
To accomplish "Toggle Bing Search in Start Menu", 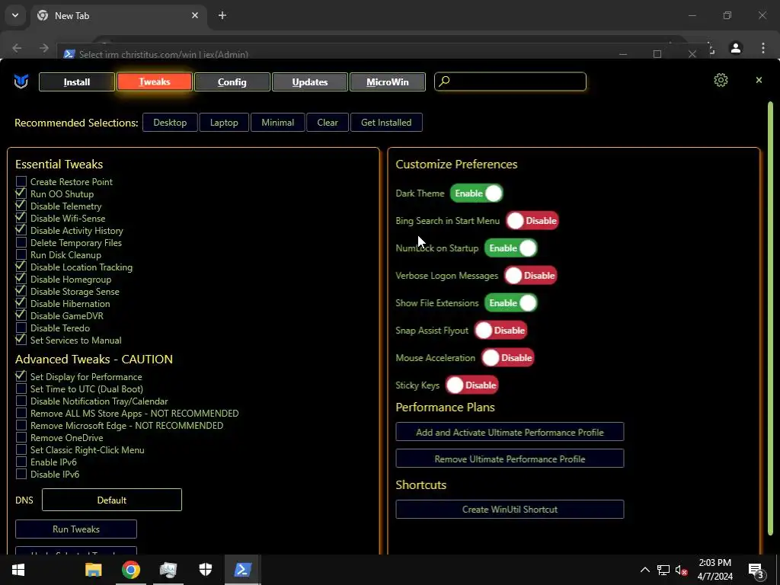I will (x=532, y=220).
